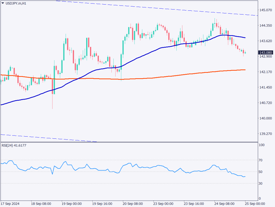Click the latest candlestick near 143.080
Viewport: 275px width, 207px height.
click(245, 53)
